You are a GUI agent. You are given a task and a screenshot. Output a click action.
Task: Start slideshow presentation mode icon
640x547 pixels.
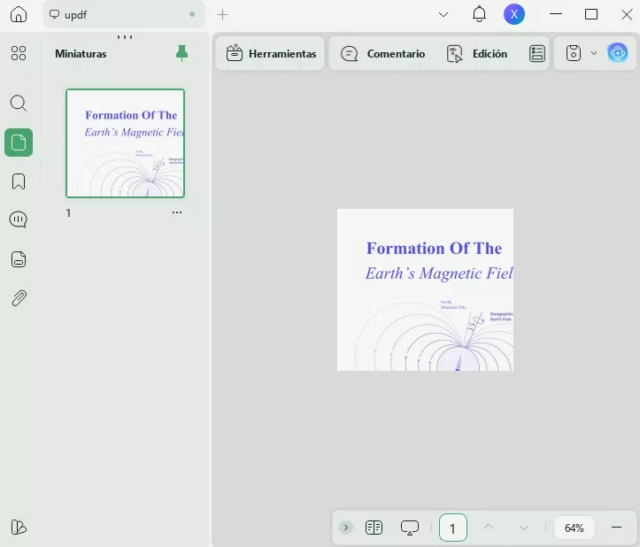click(410, 528)
